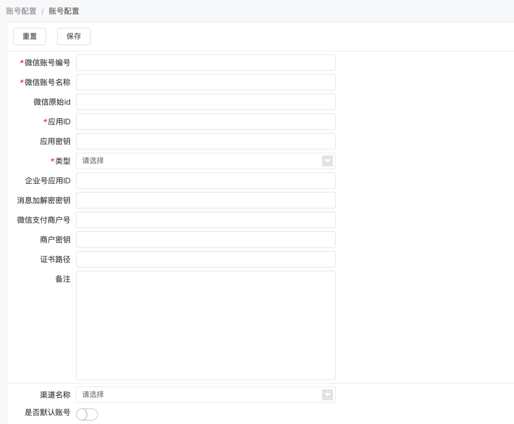
Task: Click the 消息加解密密钥 label text
Action: click(44, 200)
